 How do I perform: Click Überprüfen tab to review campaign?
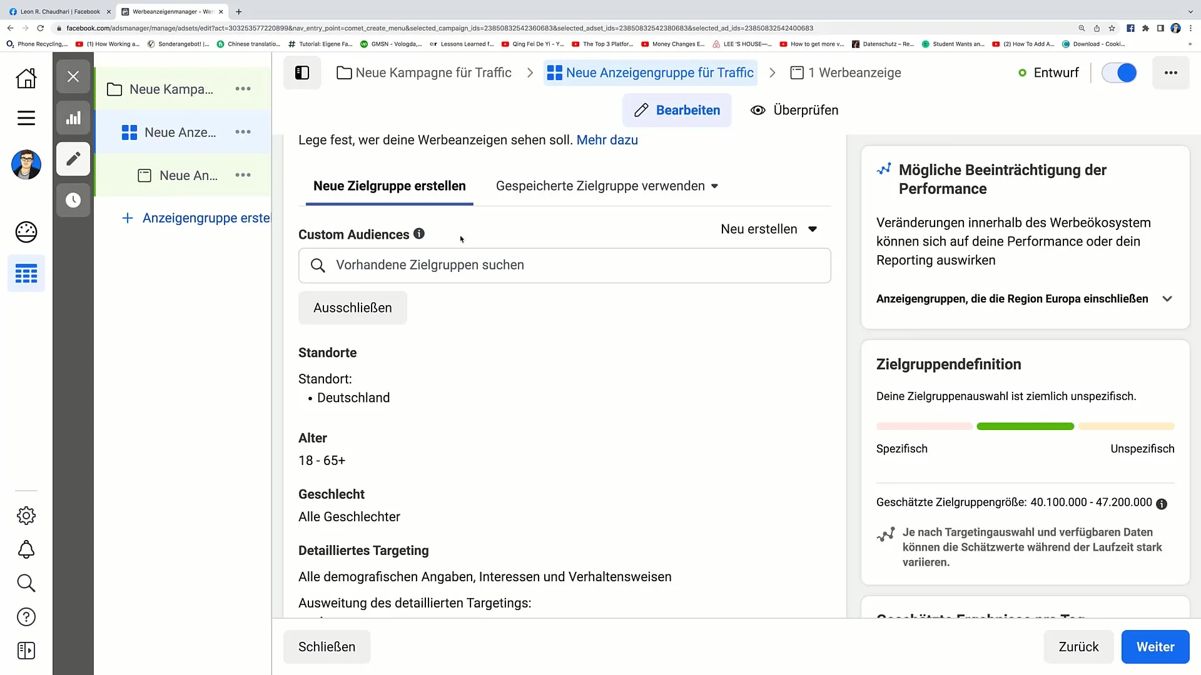tap(795, 109)
